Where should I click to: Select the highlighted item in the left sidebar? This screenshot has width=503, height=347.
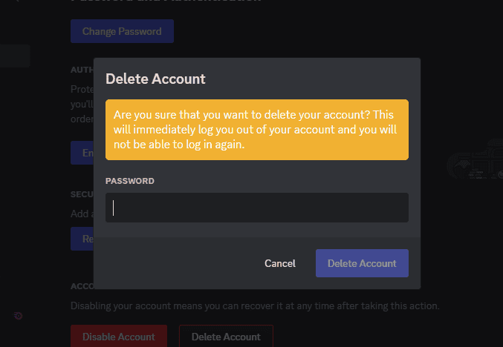coord(15,56)
